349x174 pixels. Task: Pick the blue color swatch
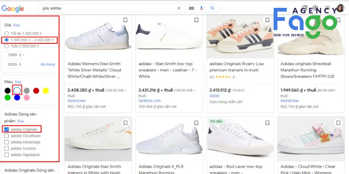coord(17,97)
